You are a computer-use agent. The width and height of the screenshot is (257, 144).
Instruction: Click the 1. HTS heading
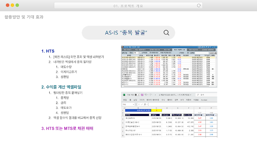pos(48,51)
